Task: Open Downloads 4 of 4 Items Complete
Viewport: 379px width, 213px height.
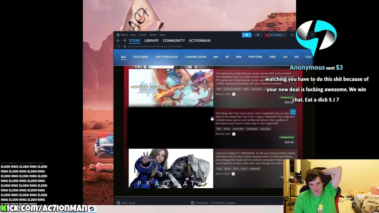Action: [x=216, y=203]
